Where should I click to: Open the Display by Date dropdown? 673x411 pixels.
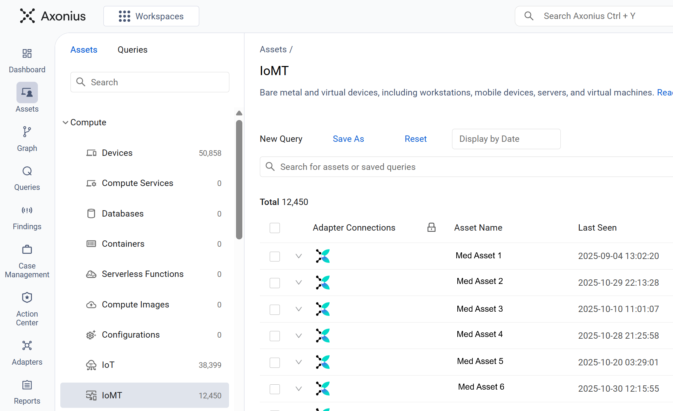point(506,139)
